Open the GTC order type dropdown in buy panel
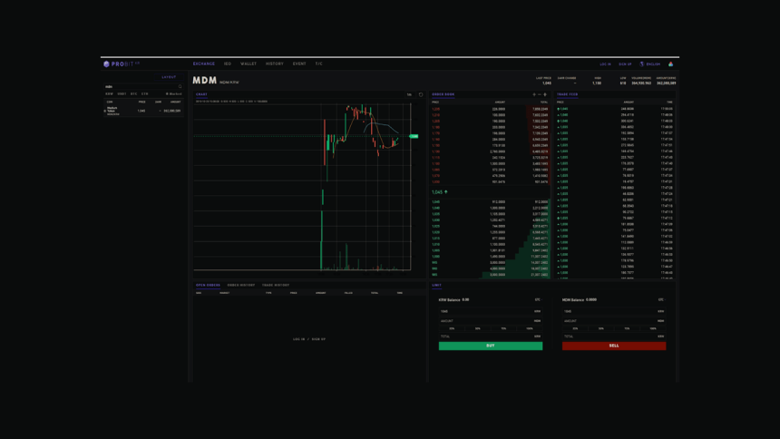Screen dimensions: 780x439 [538, 299]
